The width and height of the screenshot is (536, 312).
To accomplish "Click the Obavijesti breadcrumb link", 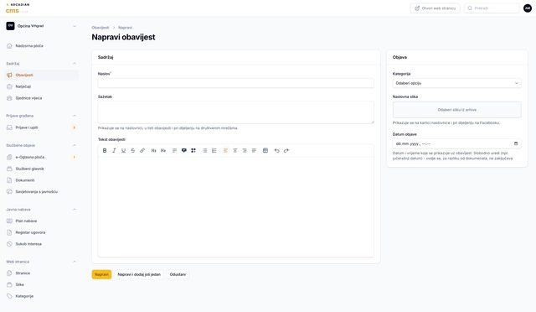I will coord(100,28).
